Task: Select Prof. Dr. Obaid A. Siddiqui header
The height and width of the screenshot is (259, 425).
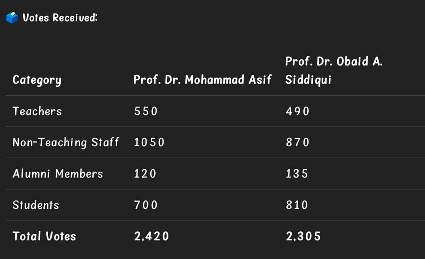Action: (x=334, y=71)
